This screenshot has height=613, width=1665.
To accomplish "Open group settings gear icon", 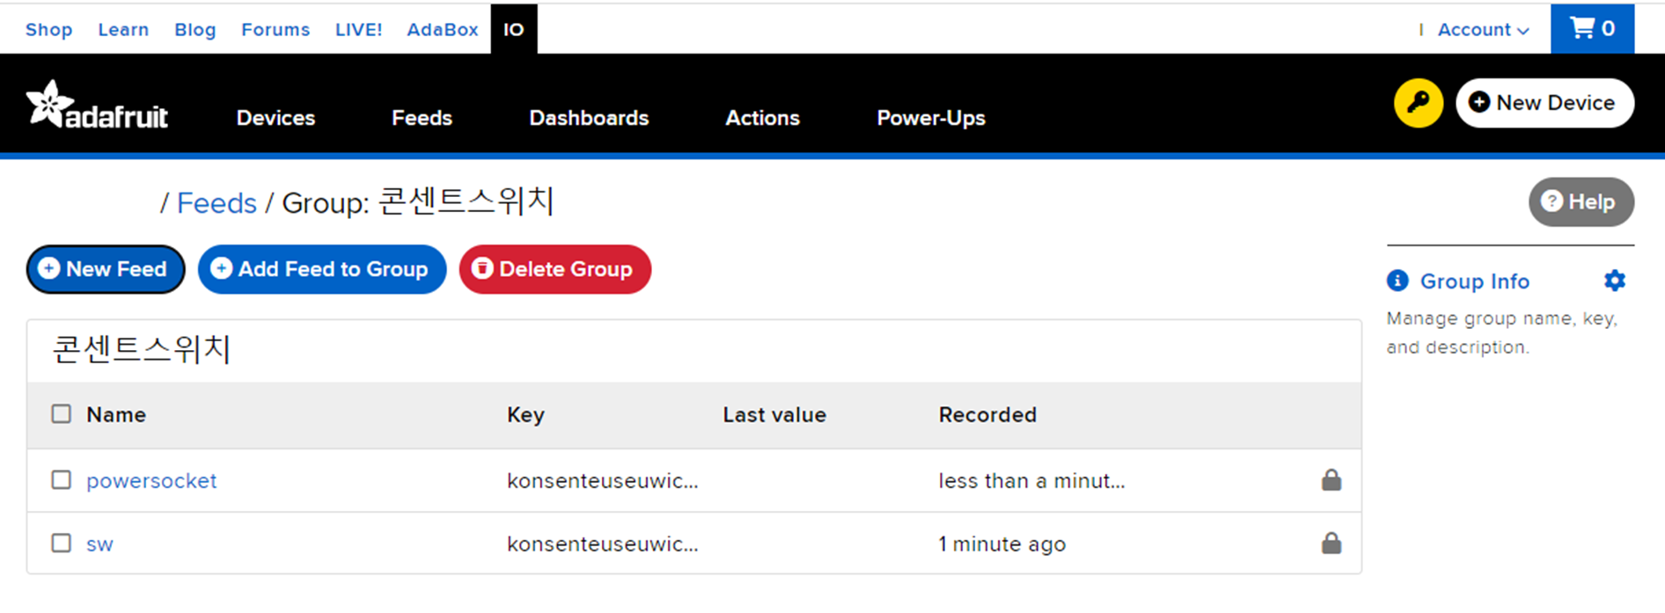I will tap(1614, 281).
